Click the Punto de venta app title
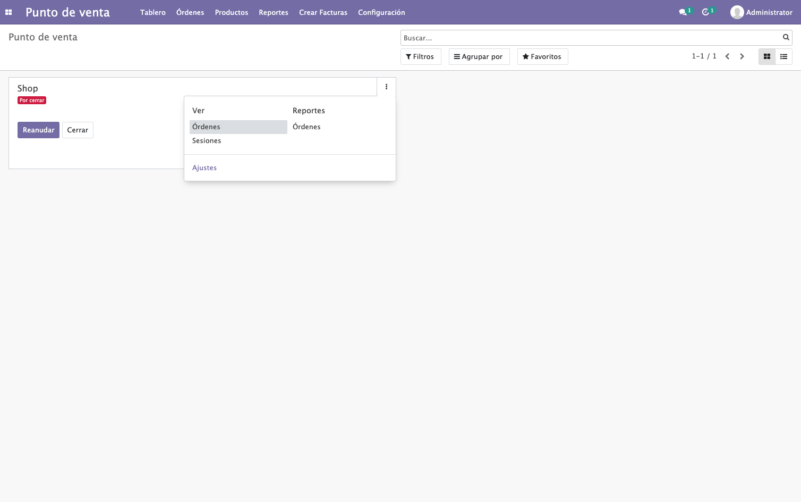The image size is (801, 502). point(67,12)
